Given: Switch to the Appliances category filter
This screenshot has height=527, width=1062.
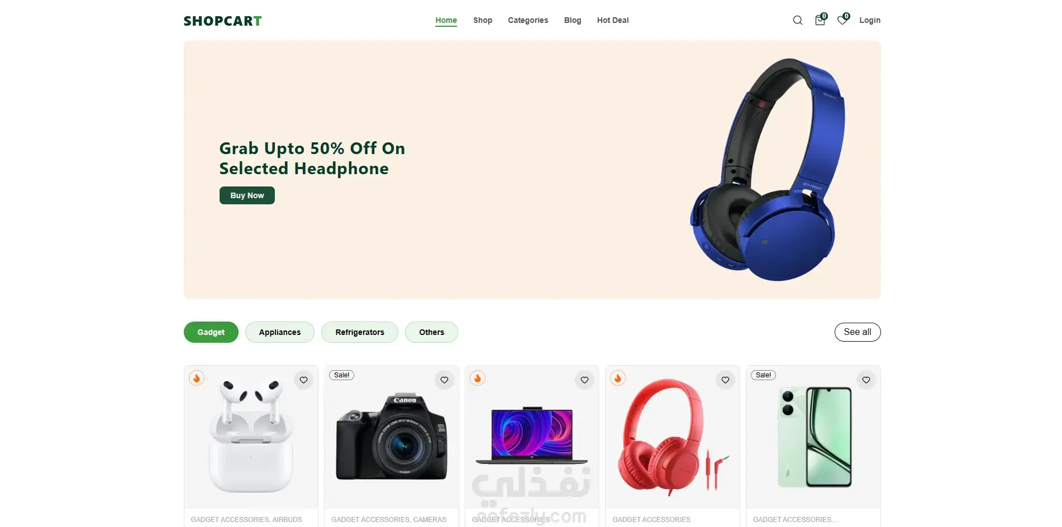Looking at the screenshot, I should point(280,332).
